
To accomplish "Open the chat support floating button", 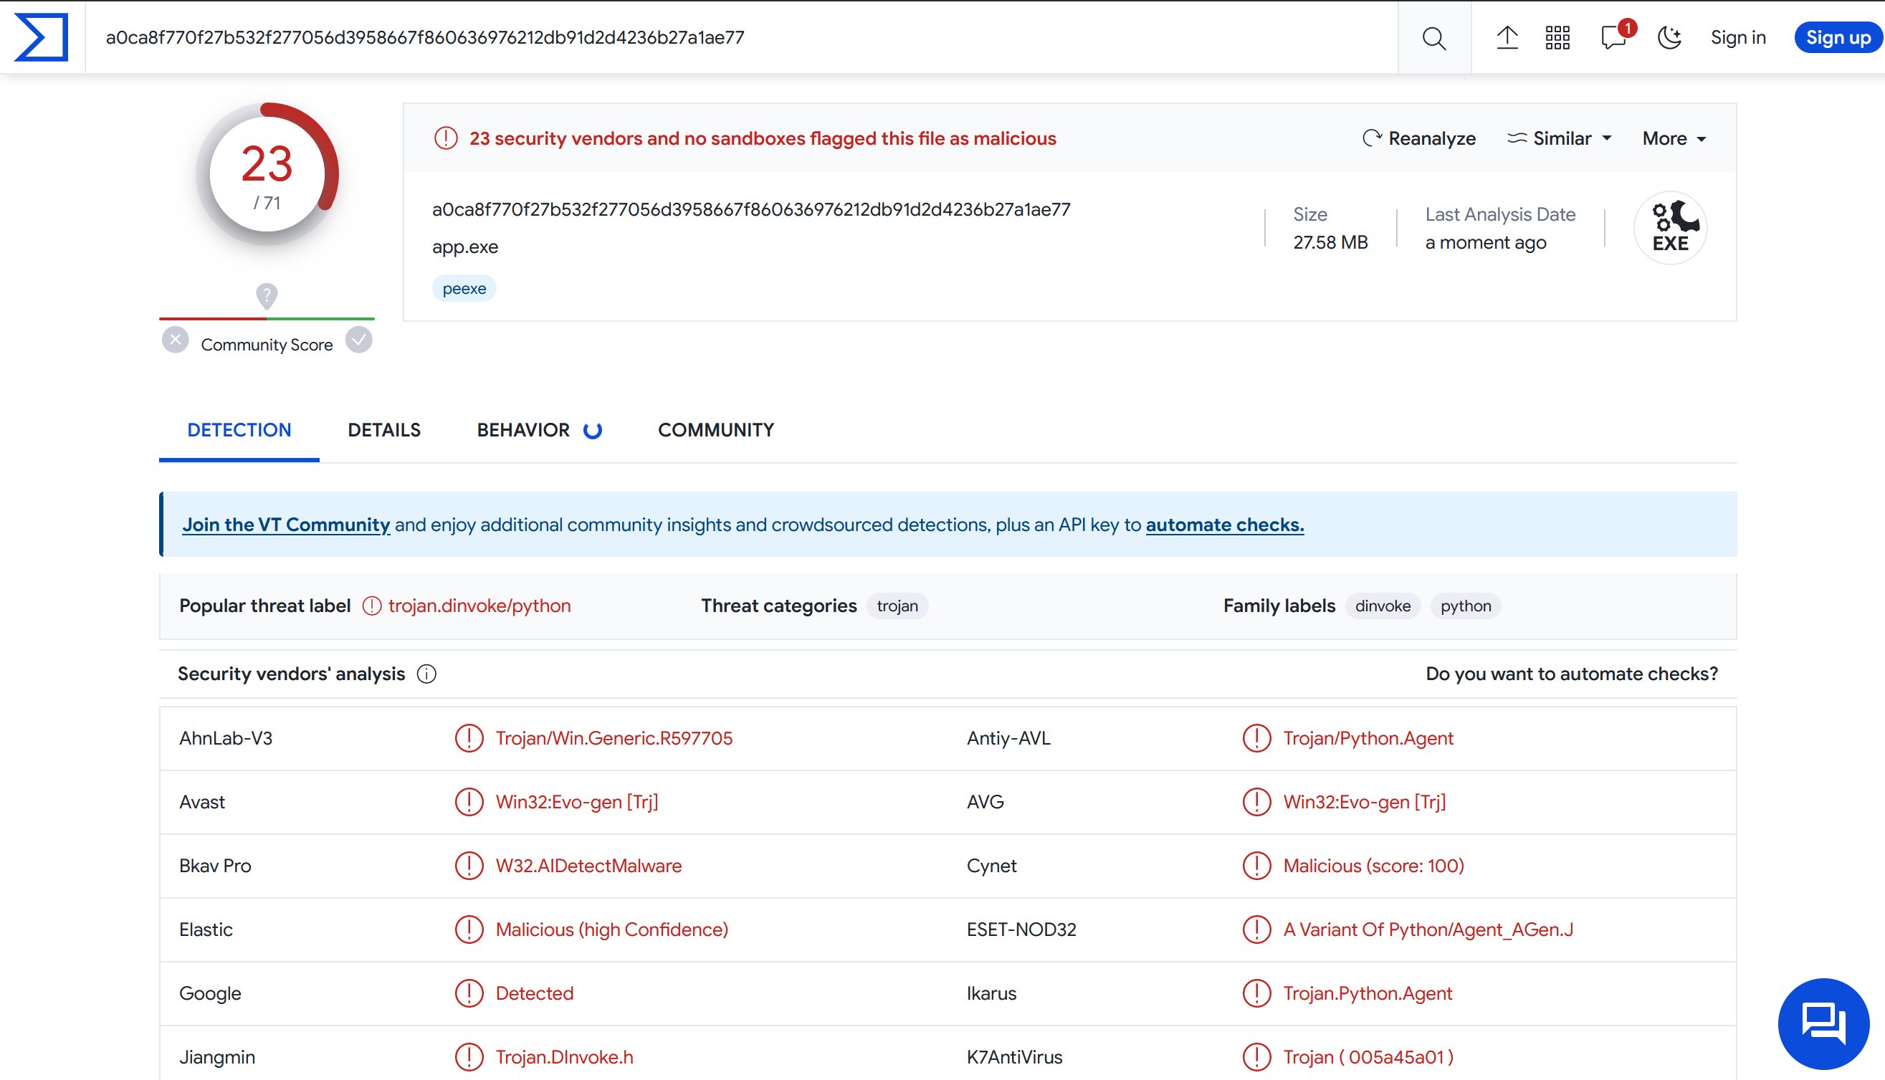I will [1823, 1023].
